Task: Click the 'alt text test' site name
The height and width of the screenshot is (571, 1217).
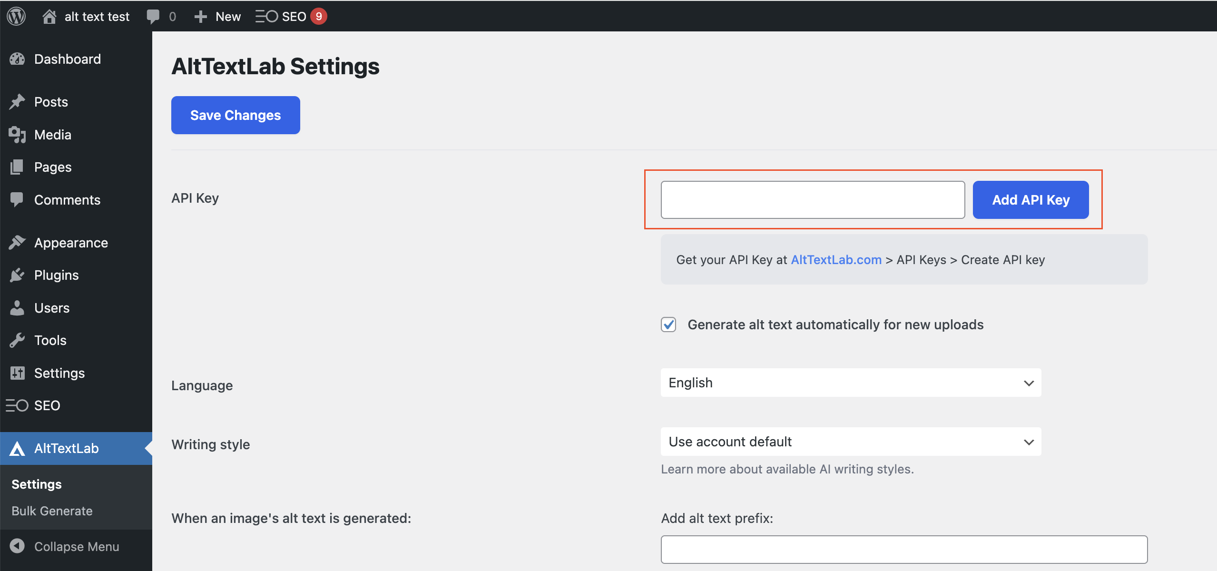Action: pos(97,16)
